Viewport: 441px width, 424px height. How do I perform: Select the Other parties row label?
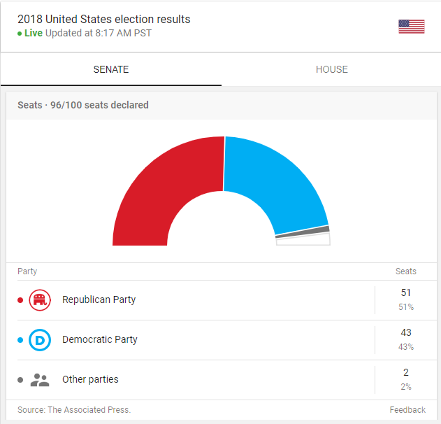pyautogui.click(x=90, y=379)
